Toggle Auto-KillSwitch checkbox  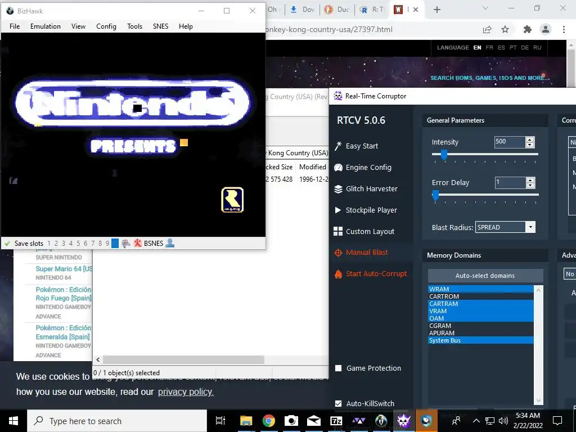(x=338, y=403)
